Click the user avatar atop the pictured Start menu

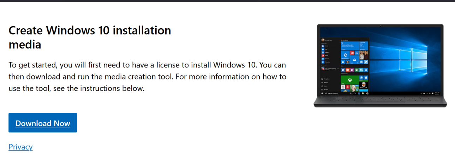pyautogui.click(x=323, y=40)
